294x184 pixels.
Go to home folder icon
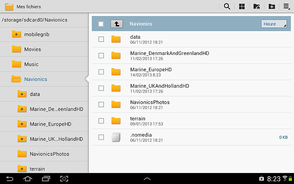pos(257,7)
